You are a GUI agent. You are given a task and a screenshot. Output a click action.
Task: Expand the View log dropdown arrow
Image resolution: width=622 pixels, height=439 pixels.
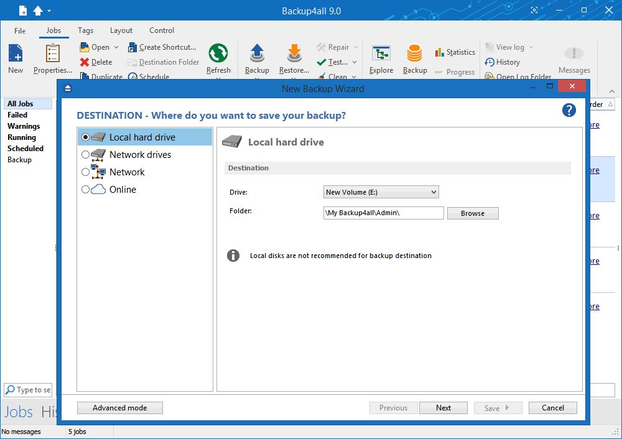tap(531, 47)
